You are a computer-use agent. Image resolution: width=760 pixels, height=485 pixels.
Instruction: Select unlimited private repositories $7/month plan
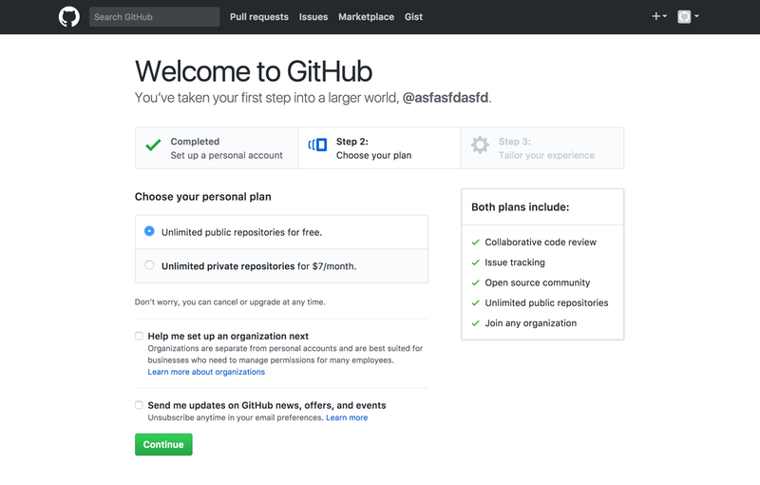(149, 265)
